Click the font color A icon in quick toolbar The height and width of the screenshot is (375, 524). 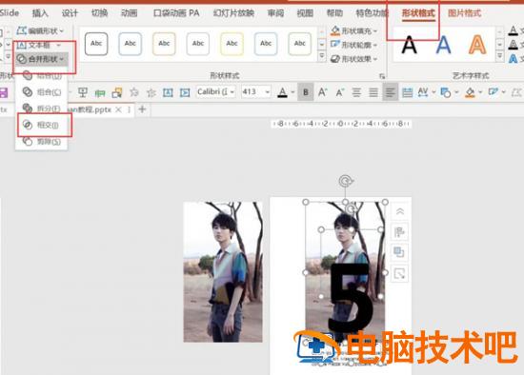coord(282,92)
